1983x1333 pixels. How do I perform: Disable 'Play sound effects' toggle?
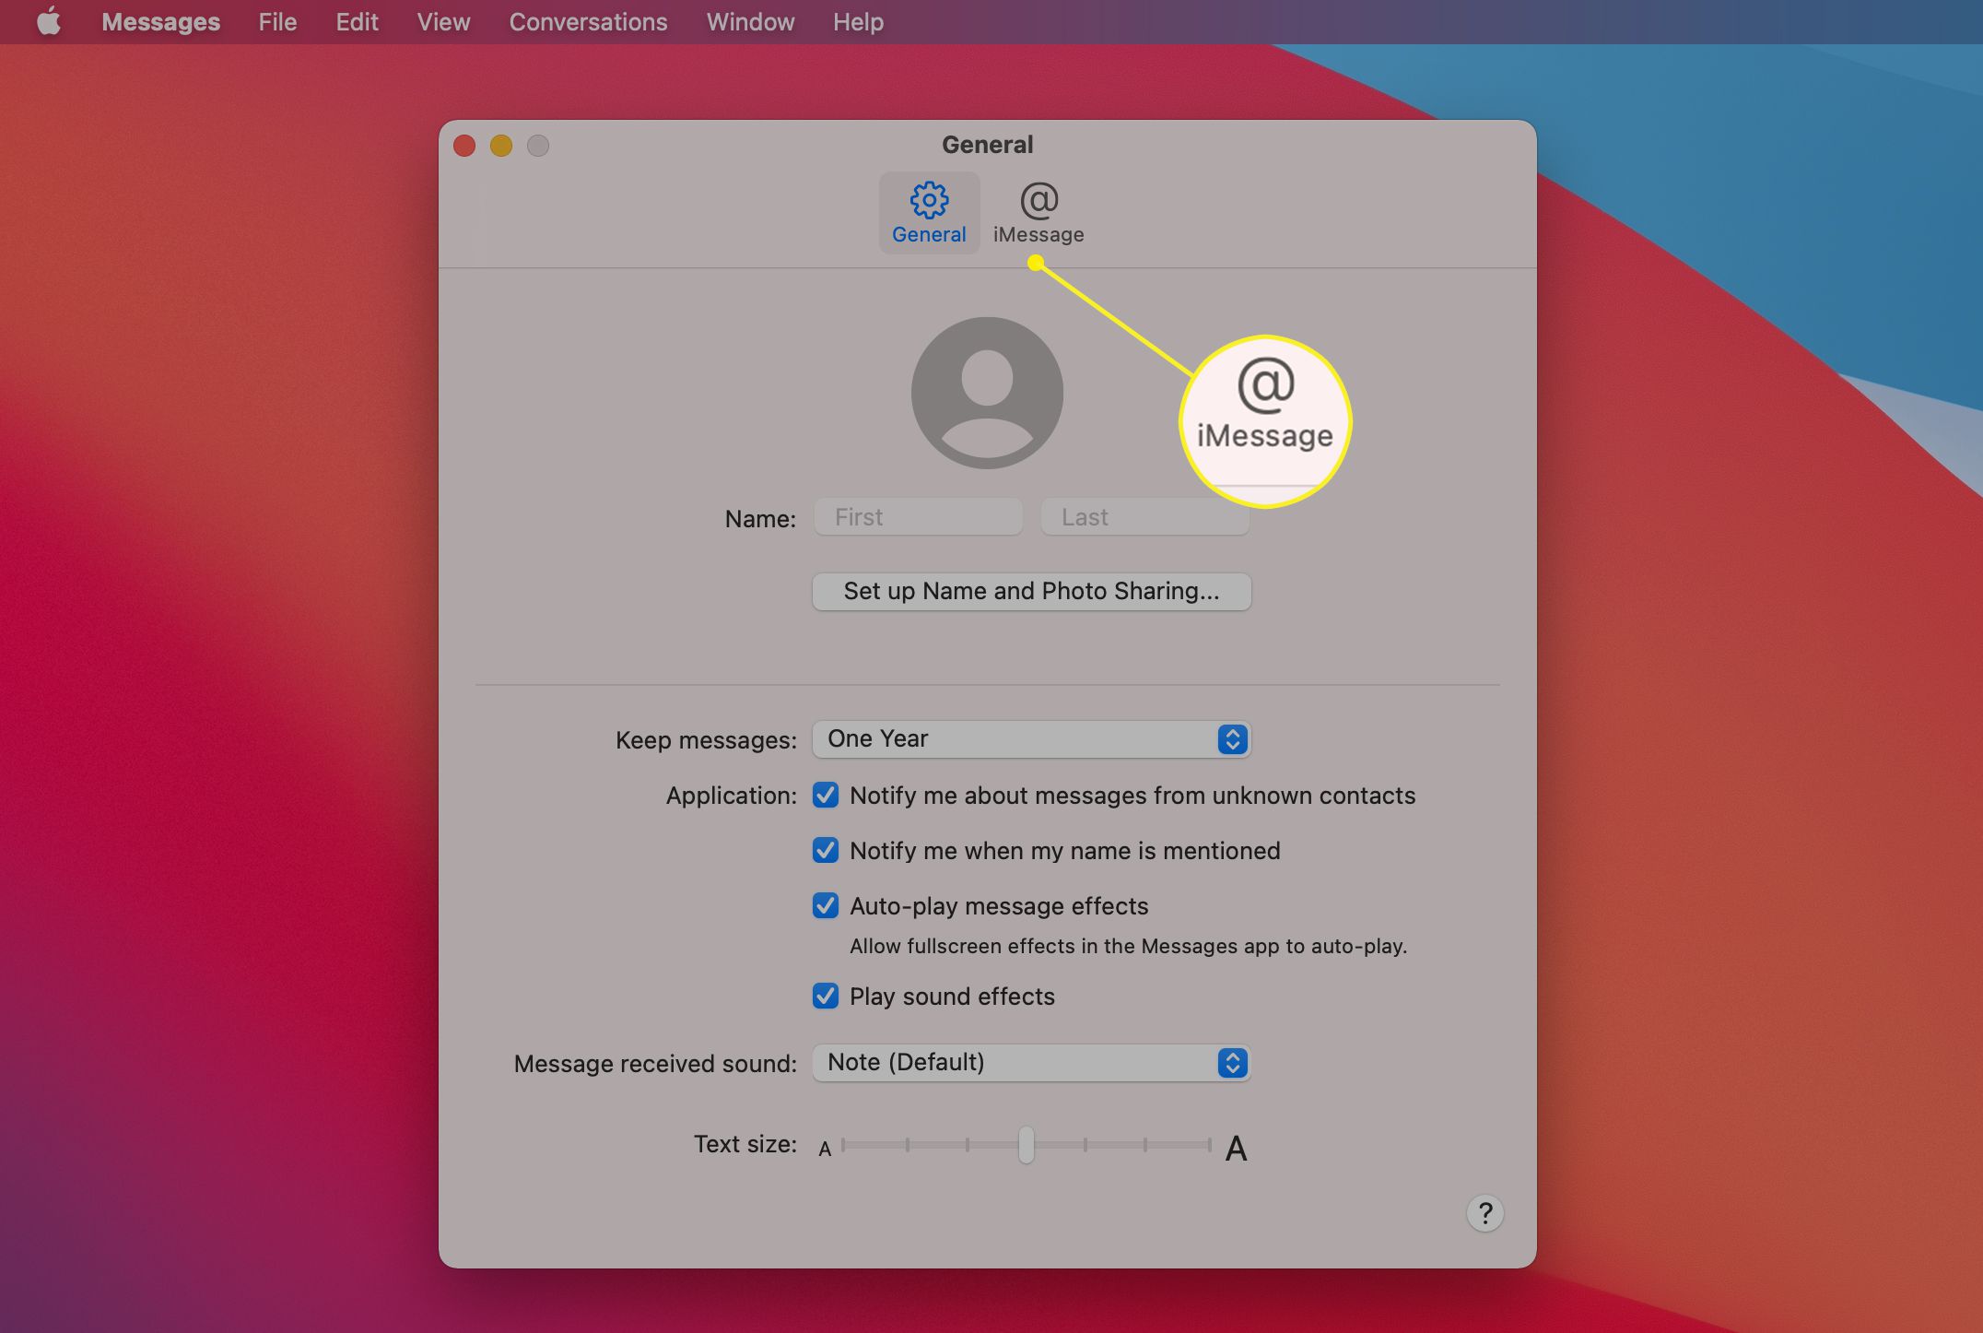click(825, 996)
